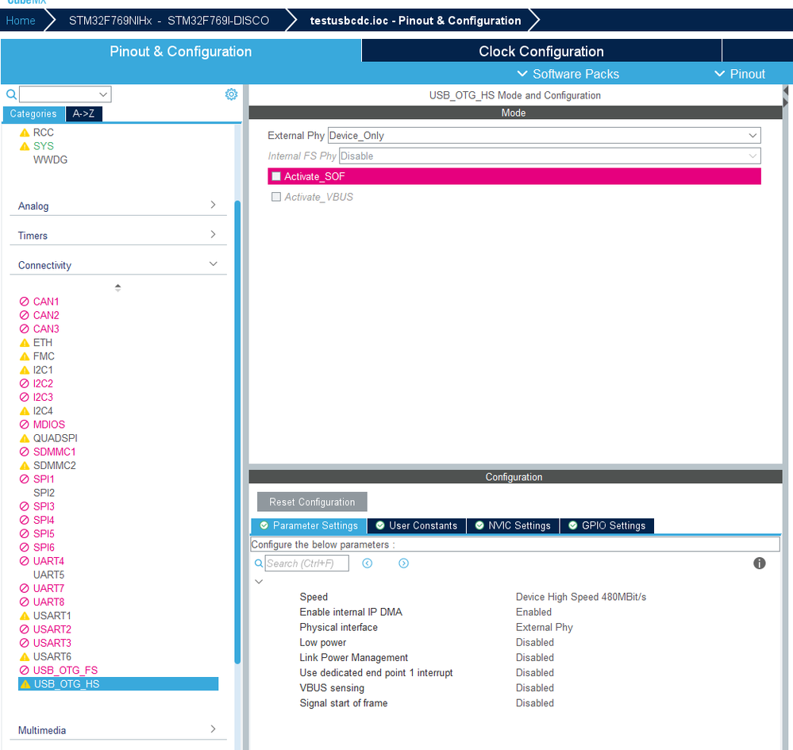Click the disabled icon beside USB_OTG_FS

coord(25,670)
